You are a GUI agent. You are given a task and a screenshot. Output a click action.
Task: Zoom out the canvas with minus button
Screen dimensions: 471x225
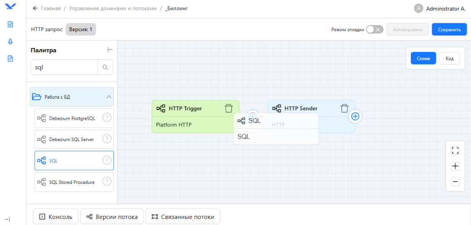(x=455, y=182)
